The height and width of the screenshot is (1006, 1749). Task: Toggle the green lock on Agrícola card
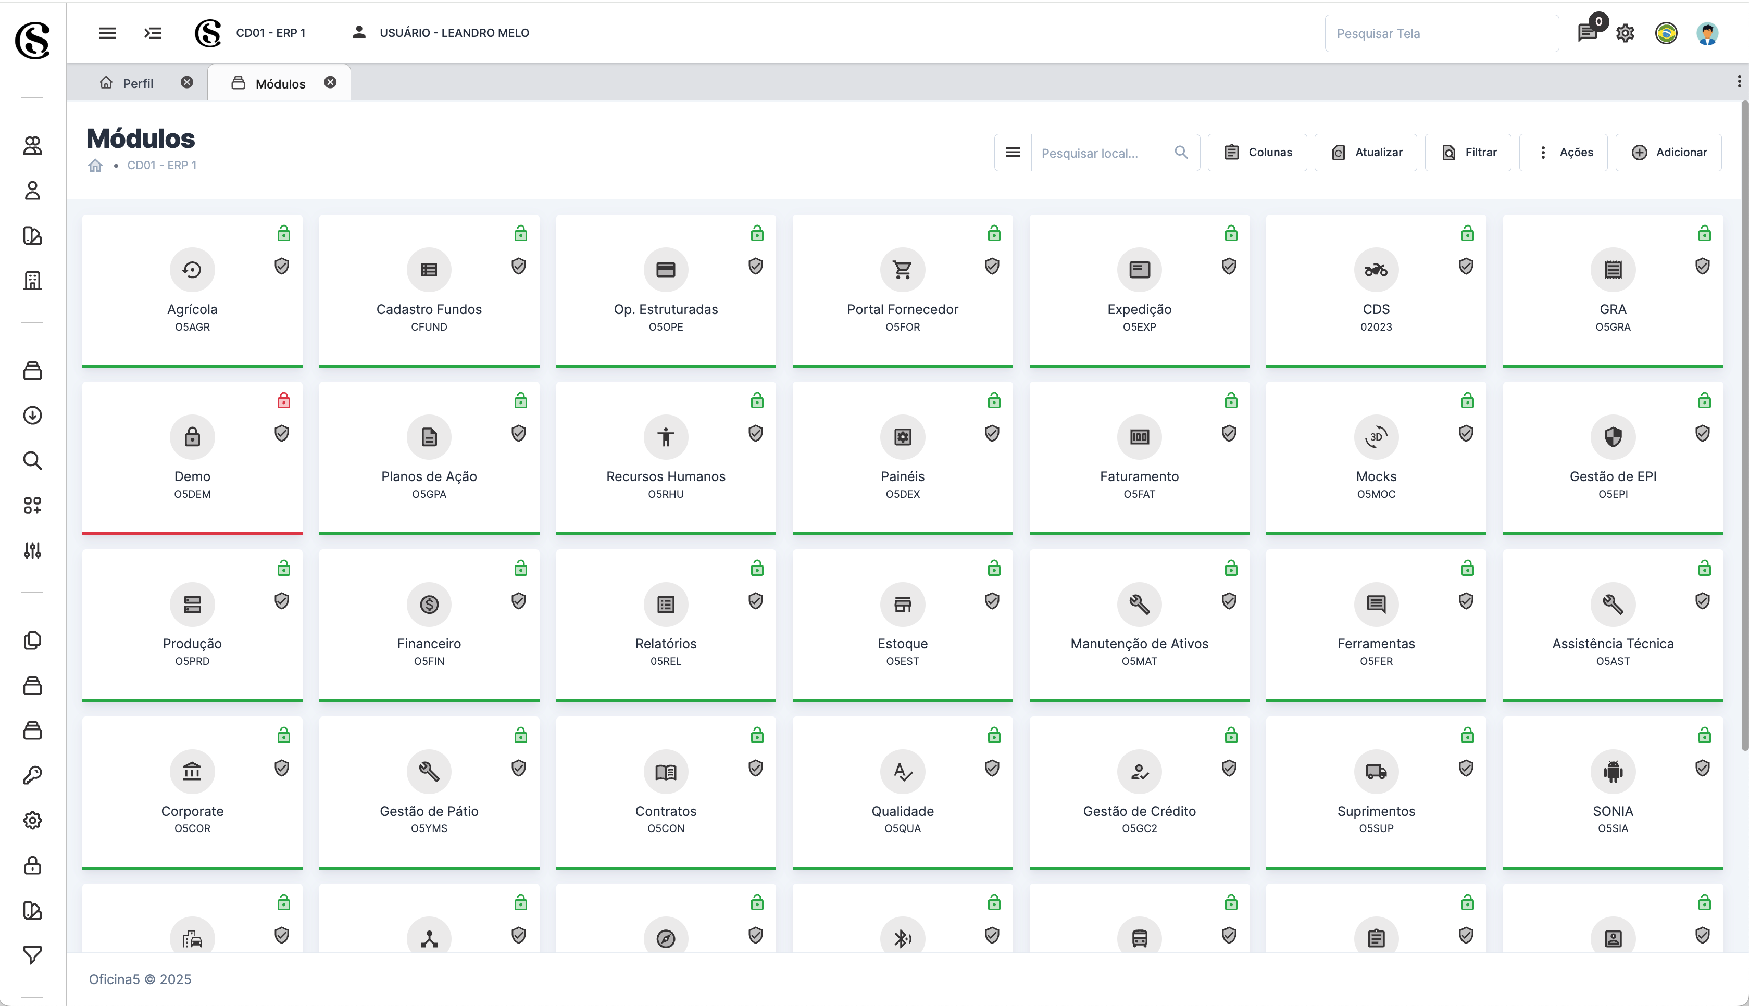(x=283, y=233)
